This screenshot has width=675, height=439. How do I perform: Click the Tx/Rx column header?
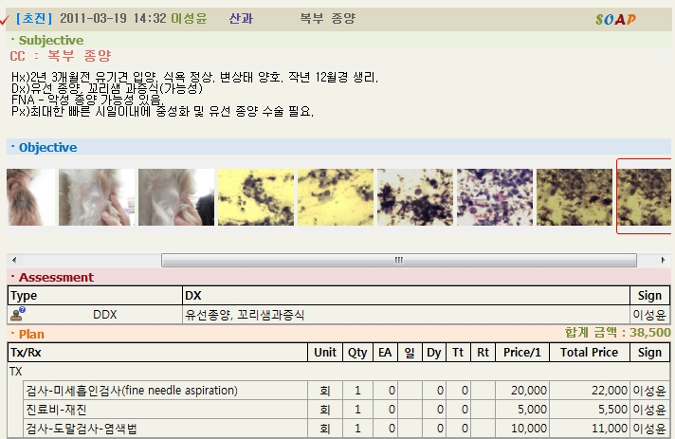coord(157,353)
